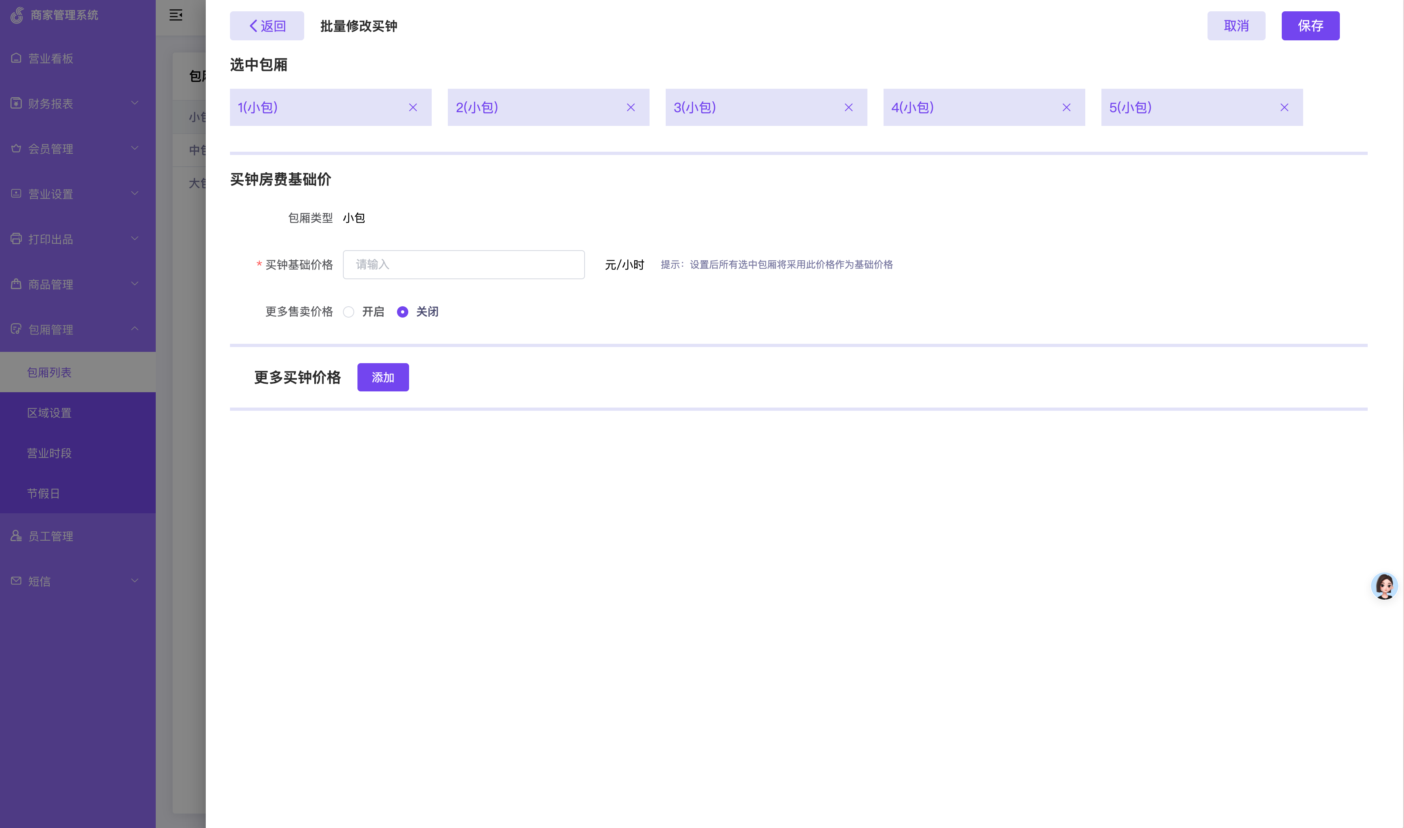Open the customer service avatar assistant
This screenshot has height=828, width=1404.
click(1384, 586)
